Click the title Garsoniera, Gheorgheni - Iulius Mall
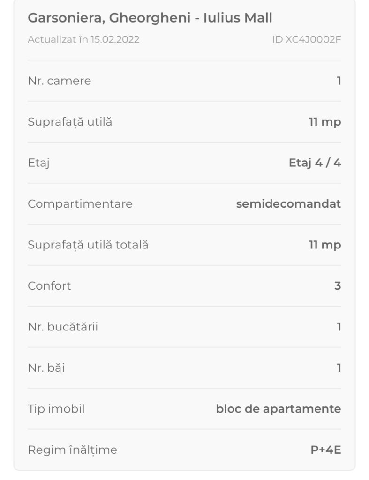 click(150, 18)
